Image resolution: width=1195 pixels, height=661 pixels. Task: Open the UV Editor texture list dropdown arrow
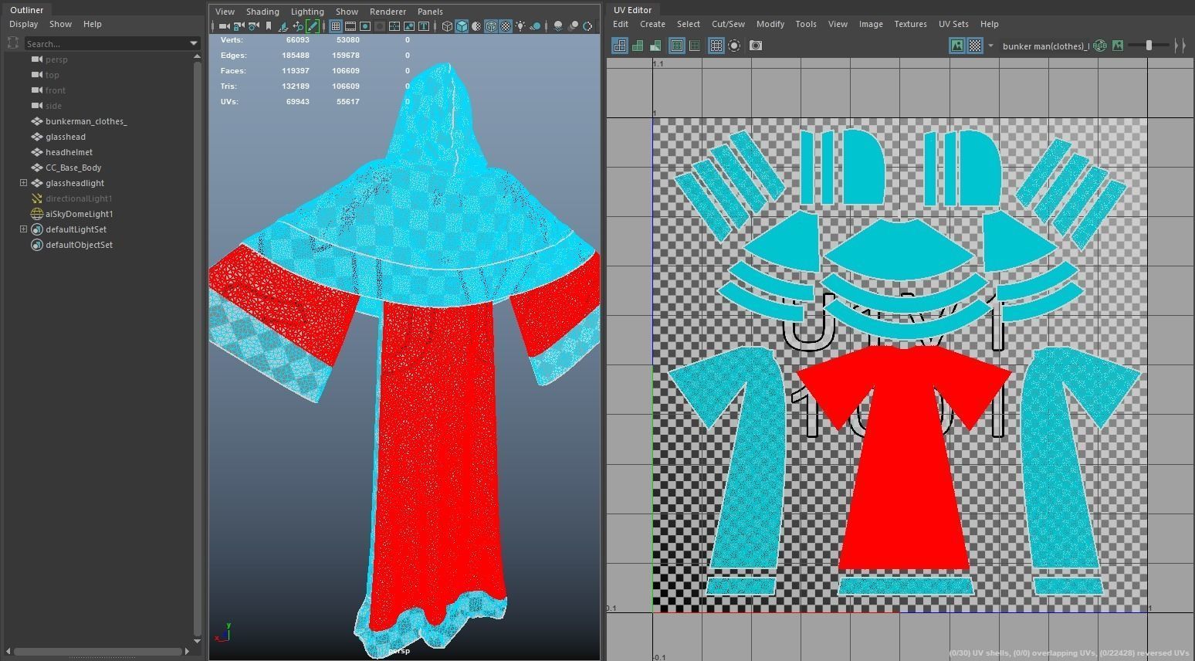click(990, 46)
